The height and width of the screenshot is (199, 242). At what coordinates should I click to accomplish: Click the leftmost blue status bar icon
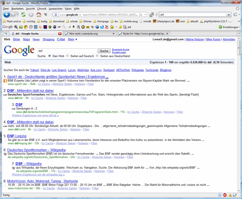[220, 195]
